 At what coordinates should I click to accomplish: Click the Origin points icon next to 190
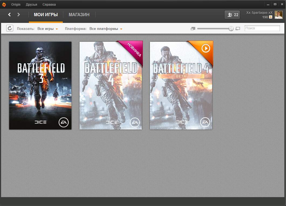[271, 17]
